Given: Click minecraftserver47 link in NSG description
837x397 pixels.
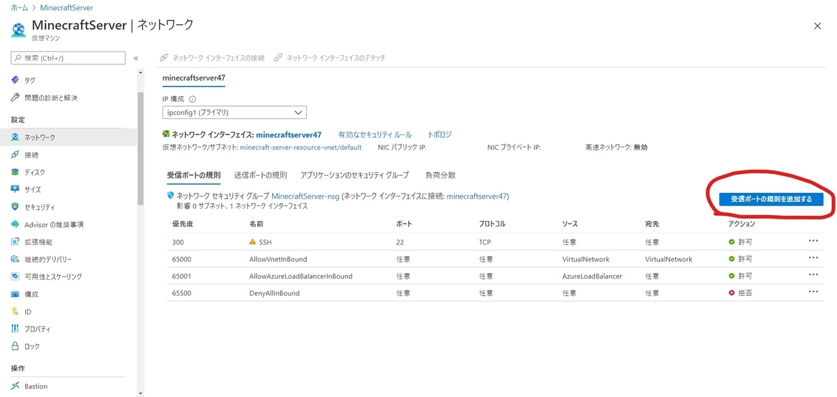Looking at the screenshot, I should coord(476,196).
